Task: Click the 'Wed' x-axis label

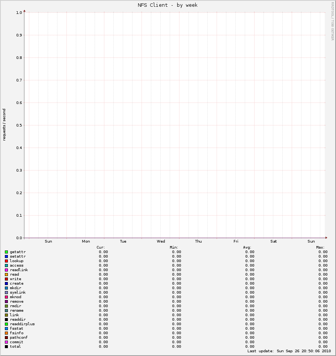Action: coord(161,241)
